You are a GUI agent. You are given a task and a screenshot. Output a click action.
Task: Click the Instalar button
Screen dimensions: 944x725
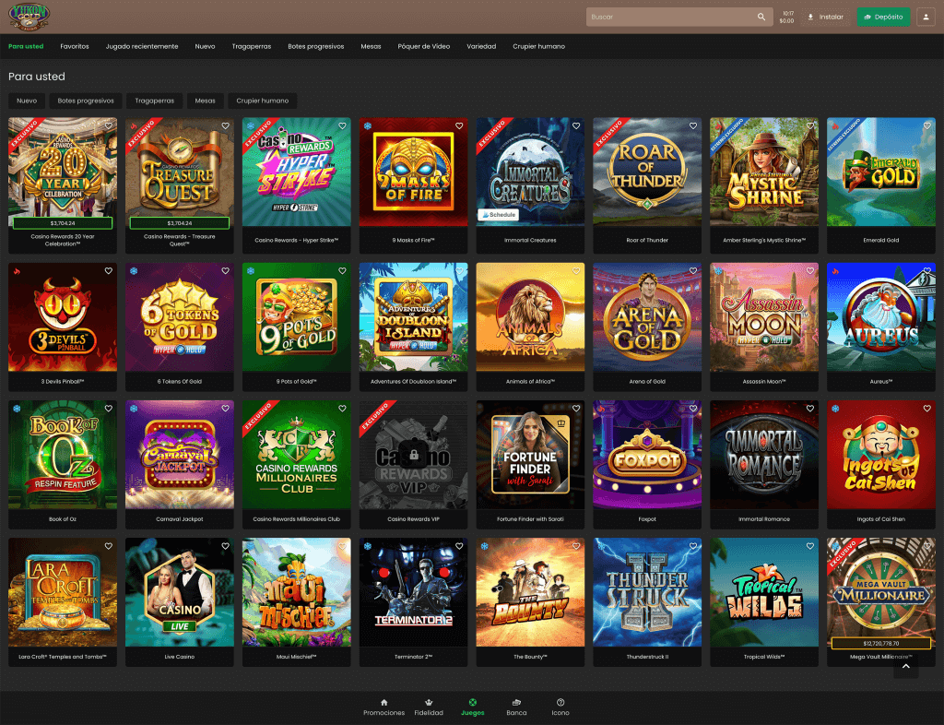click(x=825, y=17)
